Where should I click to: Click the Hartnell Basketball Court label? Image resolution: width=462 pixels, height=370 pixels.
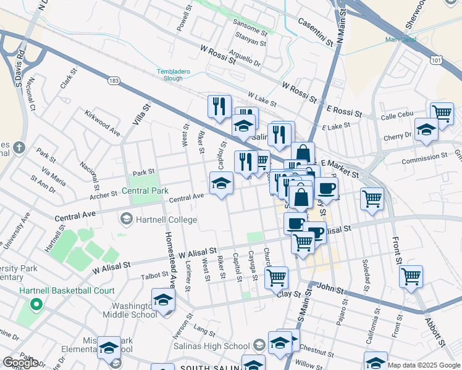point(67,290)
